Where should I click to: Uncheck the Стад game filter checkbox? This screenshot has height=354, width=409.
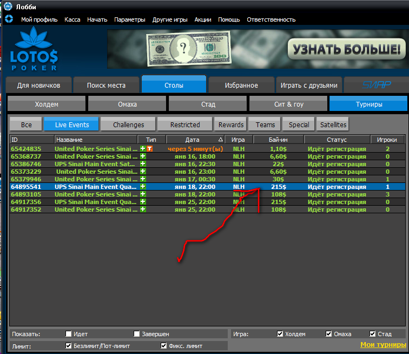(x=372, y=333)
